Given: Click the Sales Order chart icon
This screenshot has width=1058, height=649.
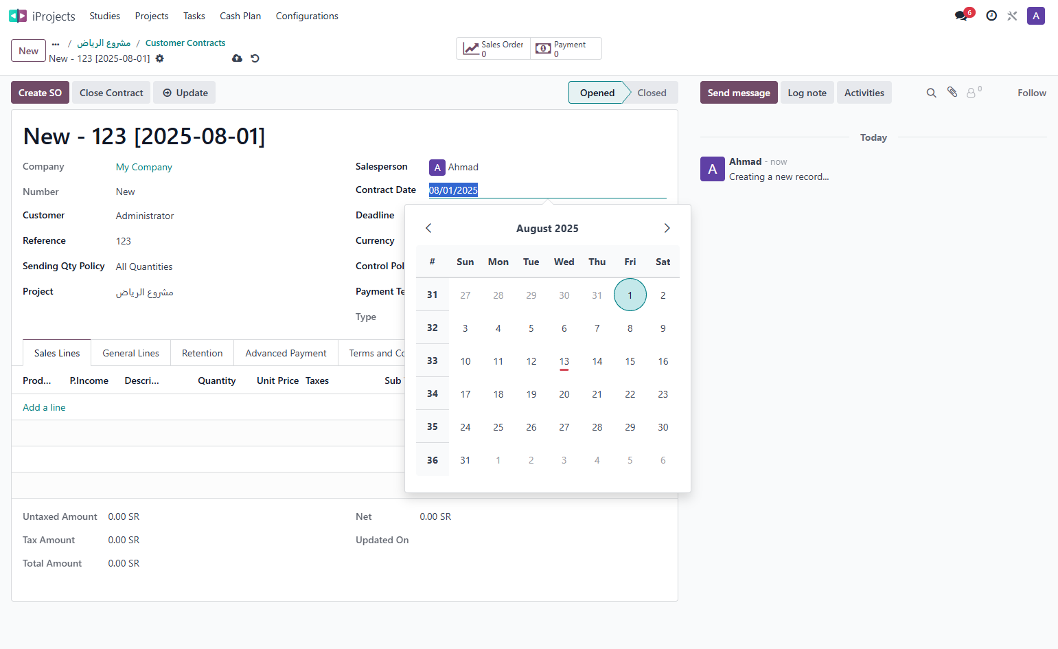Looking at the screenshot, I should [471, 49].
